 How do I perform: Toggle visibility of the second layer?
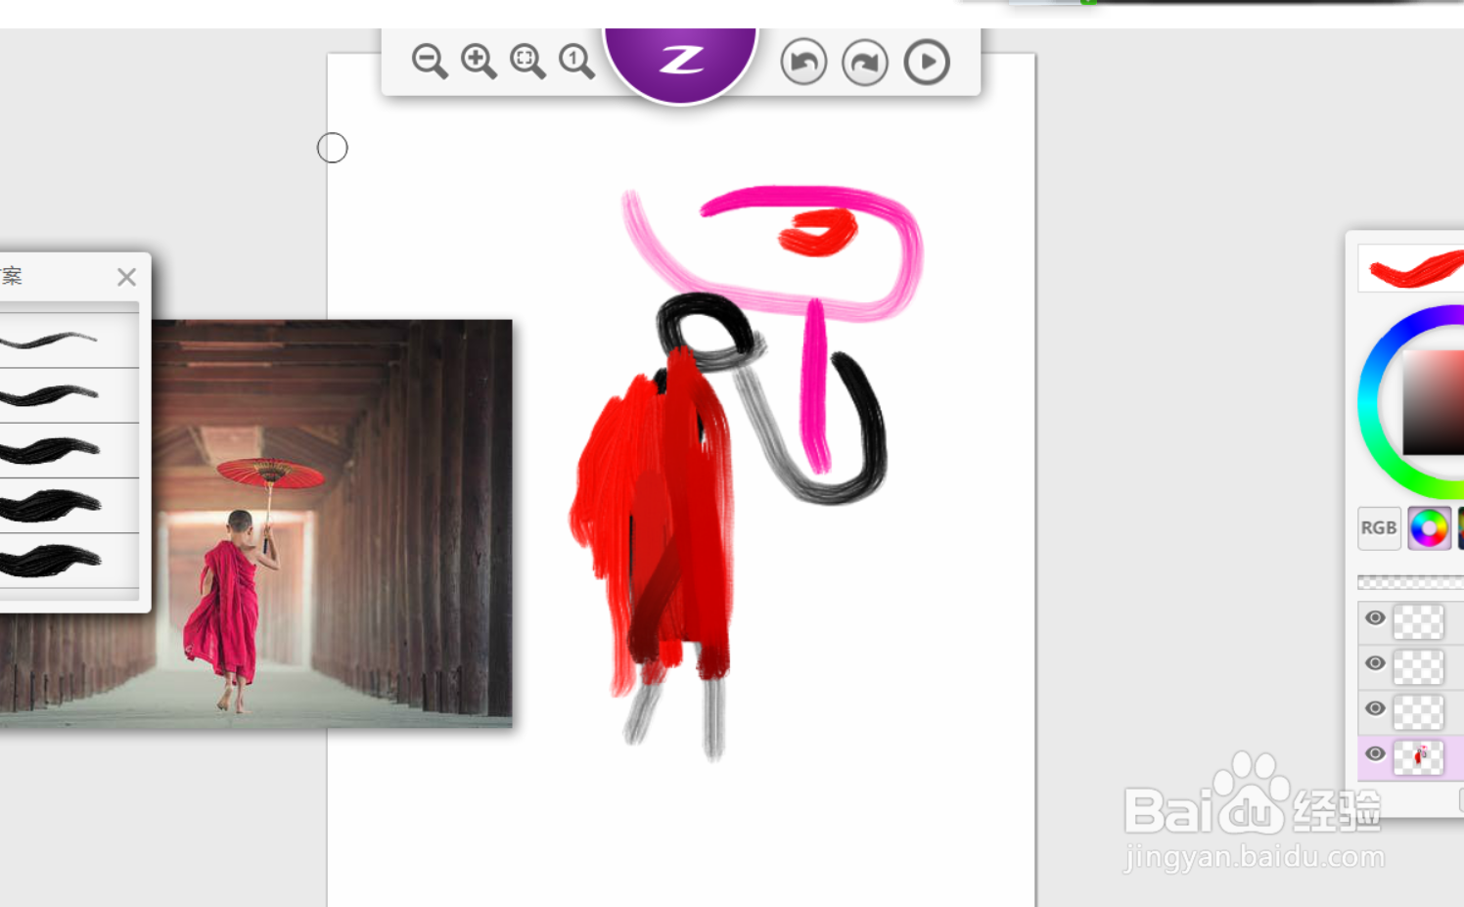[1375, 663]
